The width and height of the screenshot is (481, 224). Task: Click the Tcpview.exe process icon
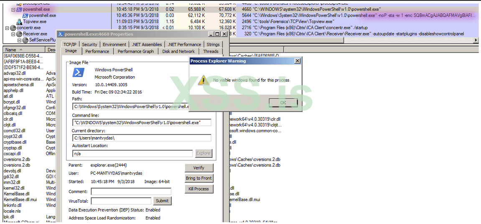(19, 22)
